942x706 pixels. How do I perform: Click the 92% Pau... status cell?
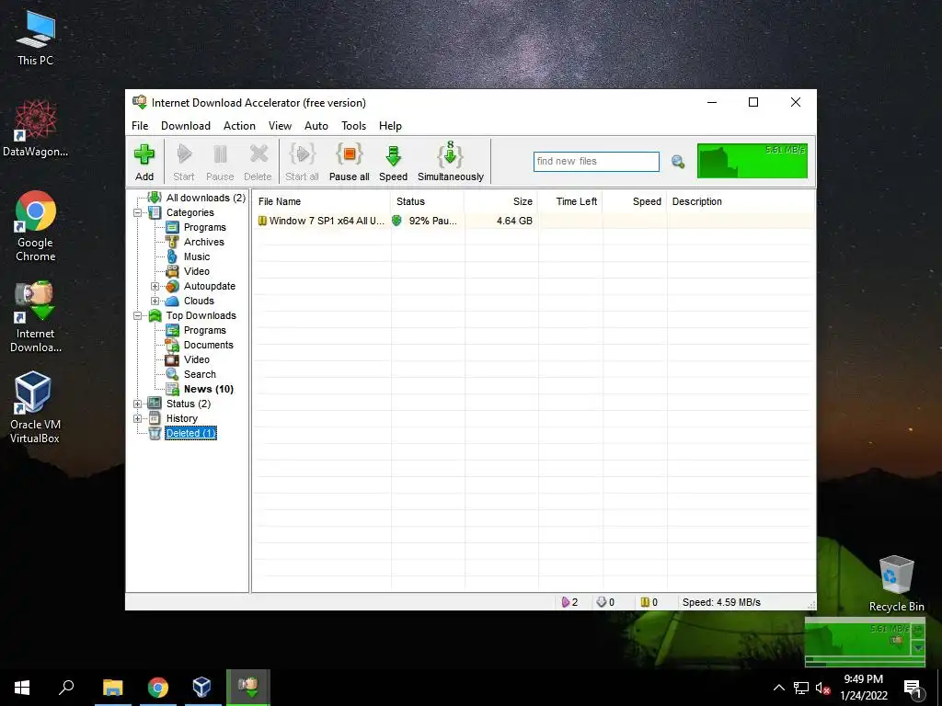428,221
